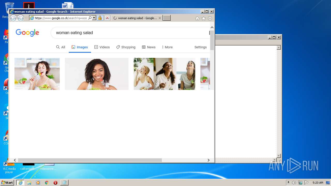Open the IE tools gear icon

(210, 18)
